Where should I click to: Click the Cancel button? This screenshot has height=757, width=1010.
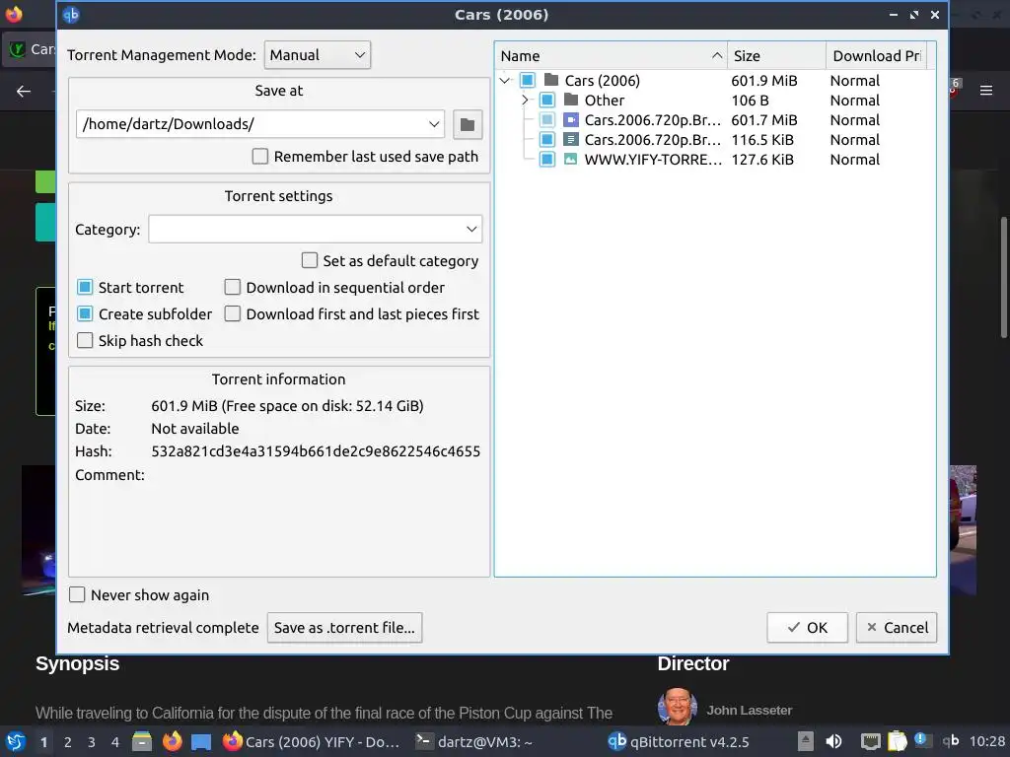pyautogui.click(x=896, y=627)
